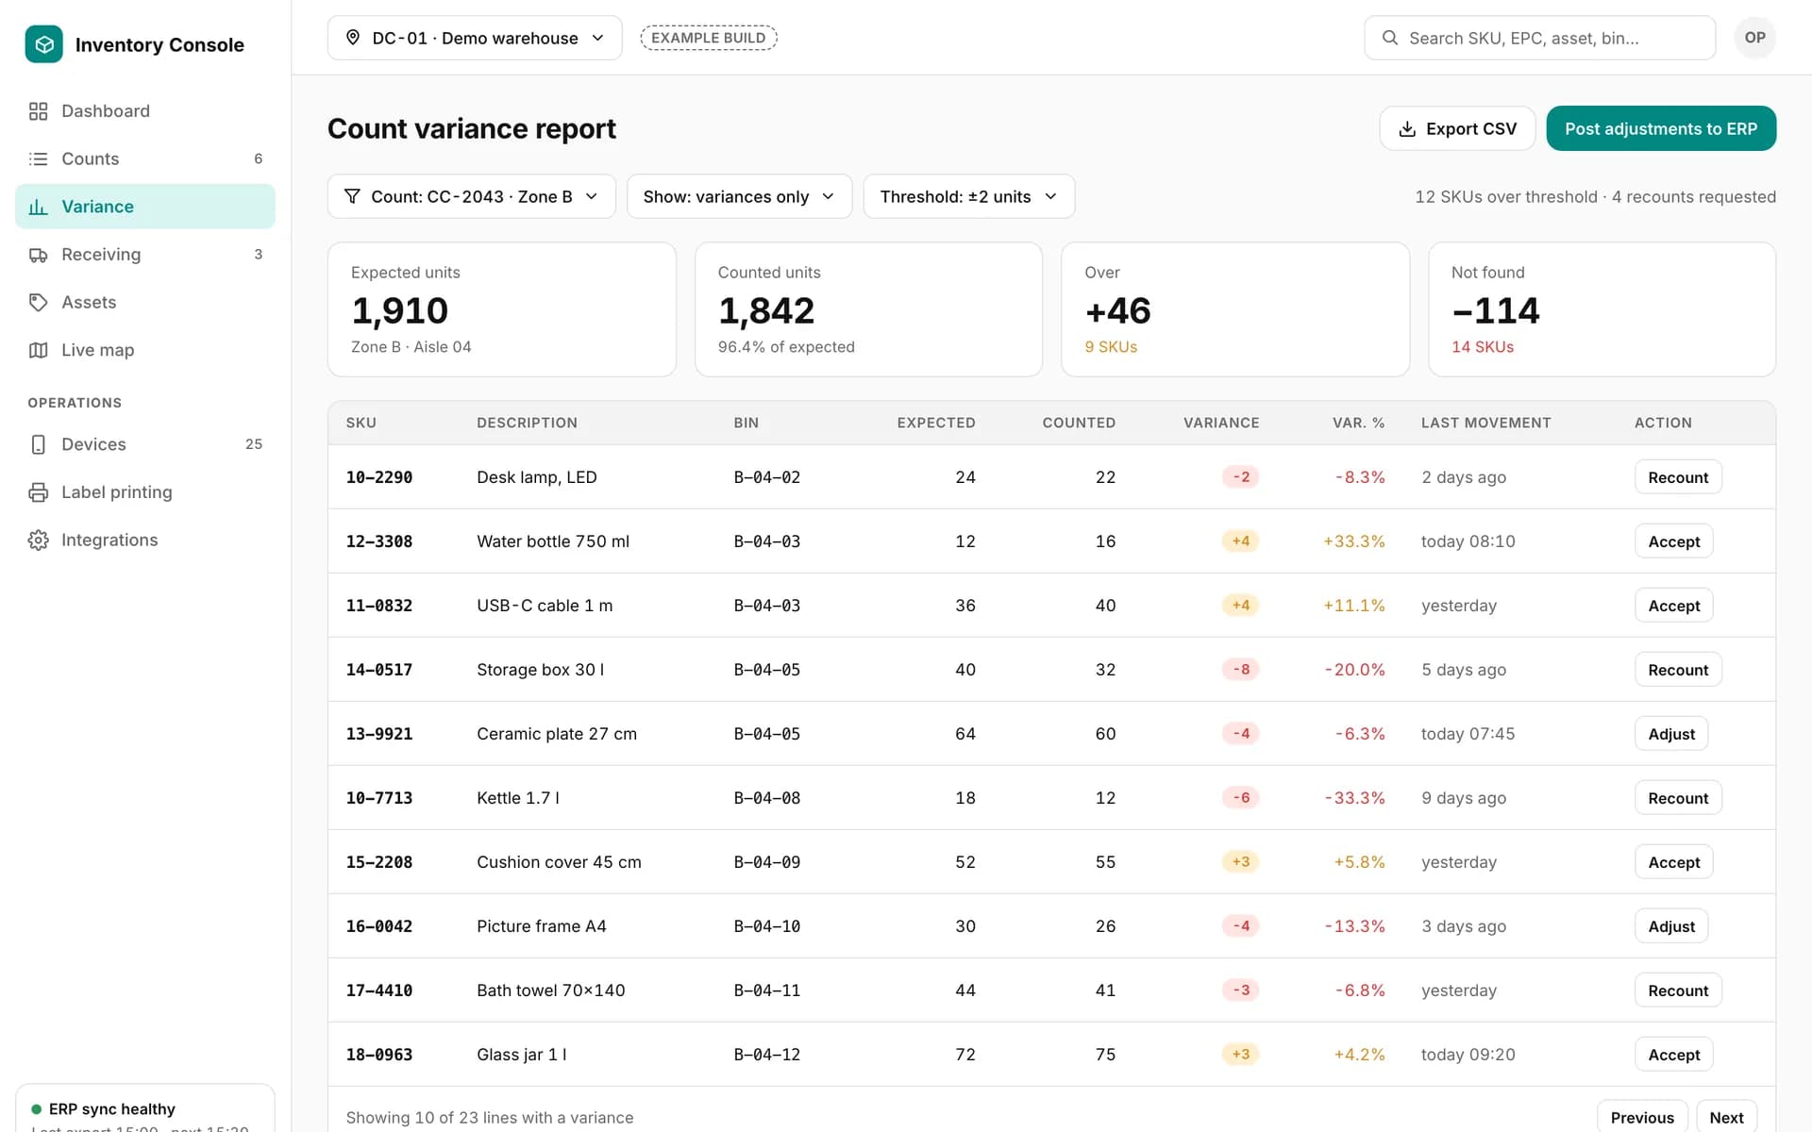The image size is (1812, 1132).
Task: Go to the Next page of results
Action: tap(1726, 1117)
